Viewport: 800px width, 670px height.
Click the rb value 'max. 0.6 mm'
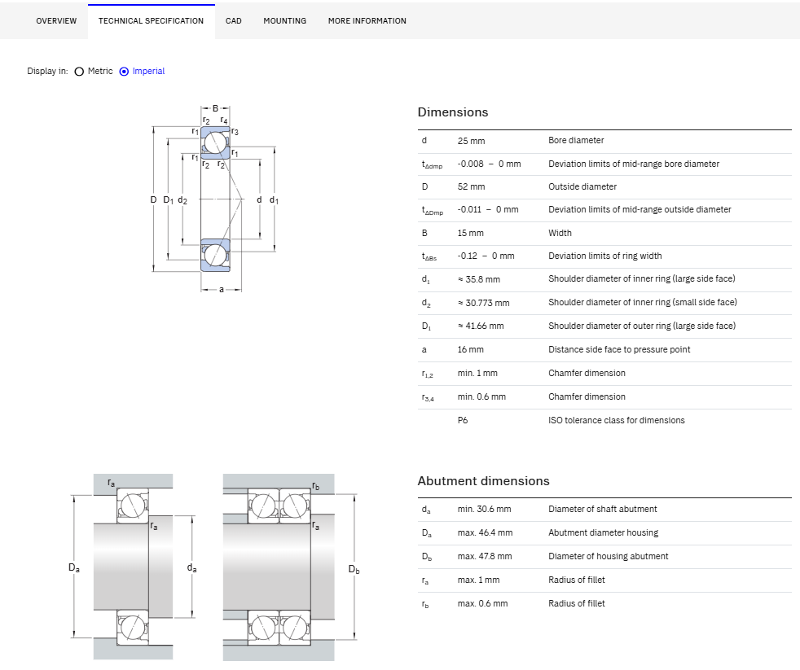482,604
